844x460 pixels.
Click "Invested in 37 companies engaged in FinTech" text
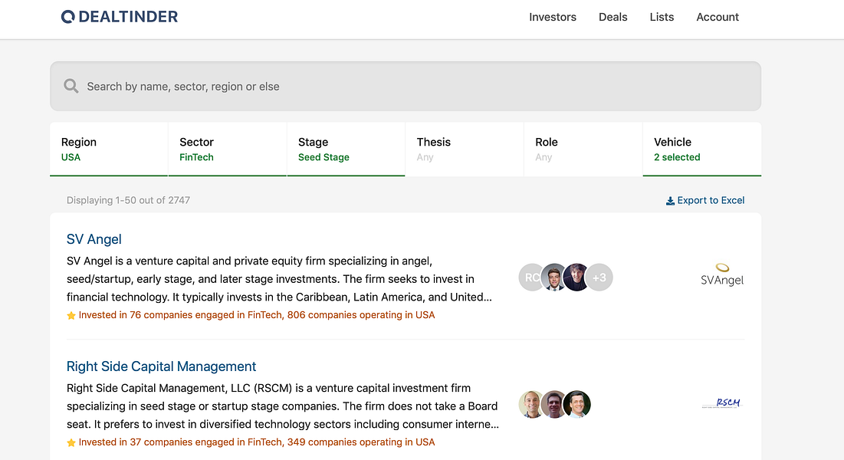(180, 442)
